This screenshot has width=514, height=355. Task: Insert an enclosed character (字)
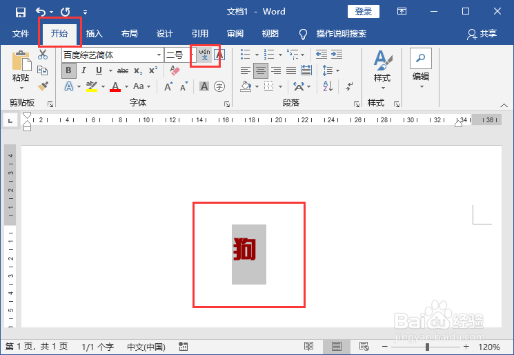tap(219, 86)
